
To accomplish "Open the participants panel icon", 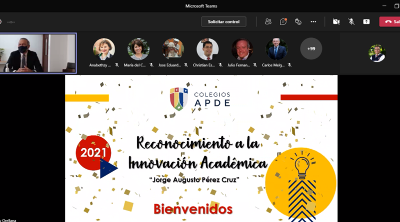I will pos(268,21).
